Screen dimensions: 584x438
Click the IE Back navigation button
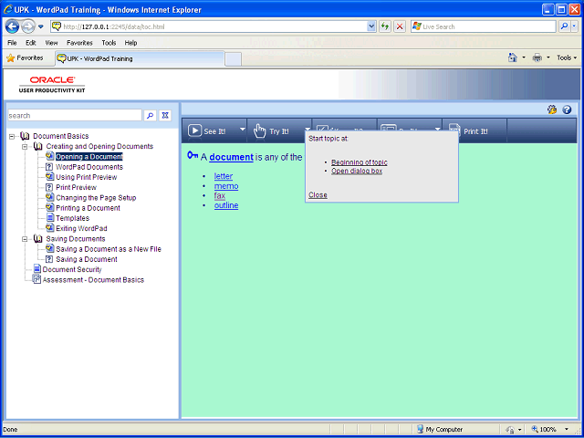point(12,26)
